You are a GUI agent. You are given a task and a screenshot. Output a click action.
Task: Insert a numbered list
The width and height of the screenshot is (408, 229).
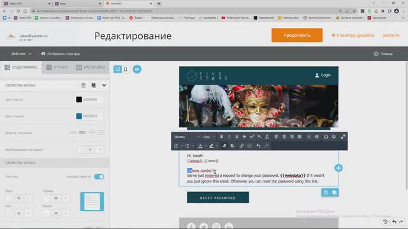[x=176, y=146]
